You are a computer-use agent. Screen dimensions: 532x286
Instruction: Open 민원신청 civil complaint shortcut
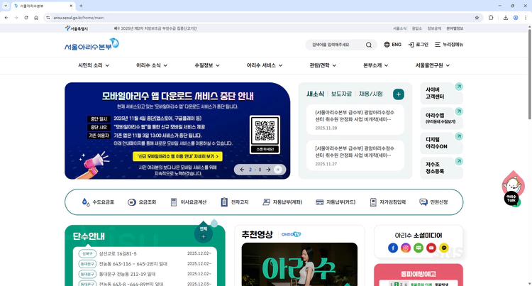pyautogui.click(x=433, y=202)
